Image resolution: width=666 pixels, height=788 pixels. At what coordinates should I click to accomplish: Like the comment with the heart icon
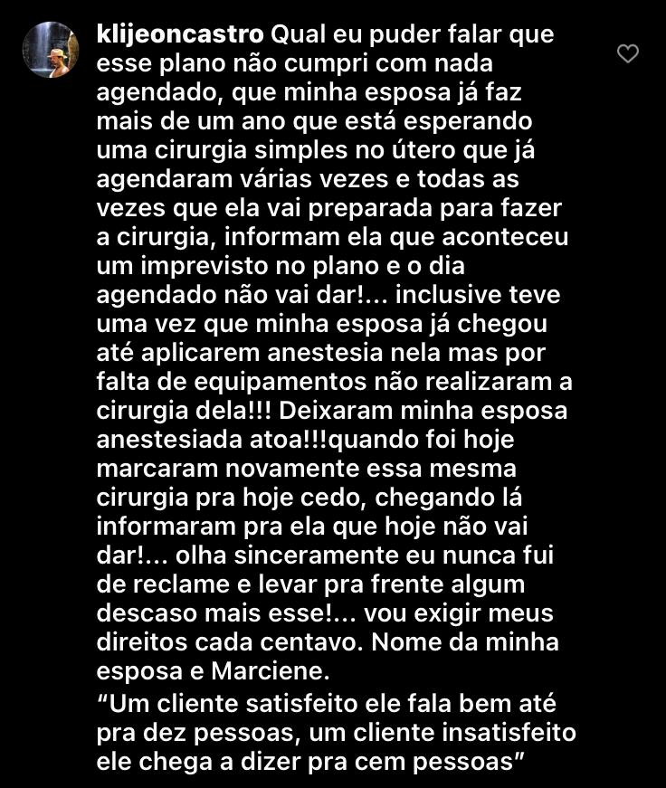(627, 53)
